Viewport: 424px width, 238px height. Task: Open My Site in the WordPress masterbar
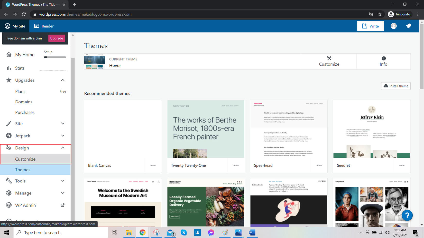pyautogui.click(x=15, y=26)
